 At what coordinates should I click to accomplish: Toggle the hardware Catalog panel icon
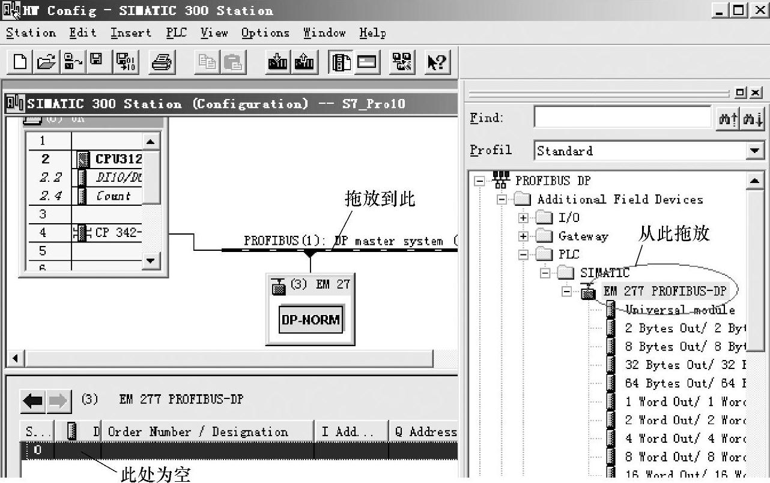341,62
